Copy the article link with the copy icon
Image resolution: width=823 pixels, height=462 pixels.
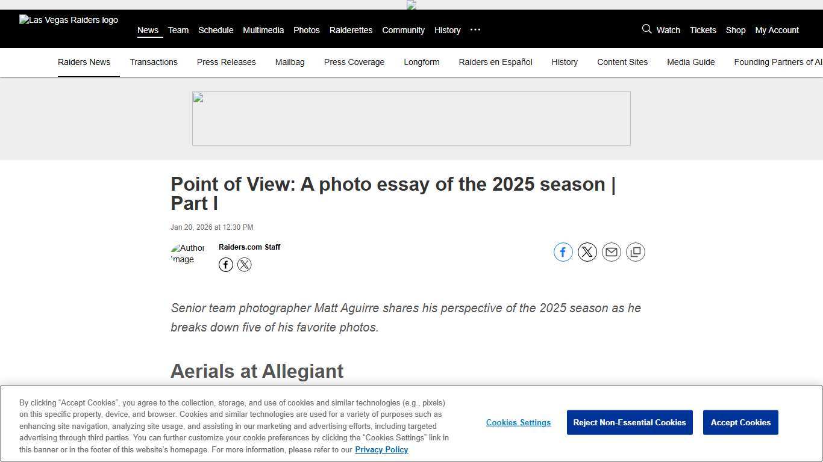(635, 252)
